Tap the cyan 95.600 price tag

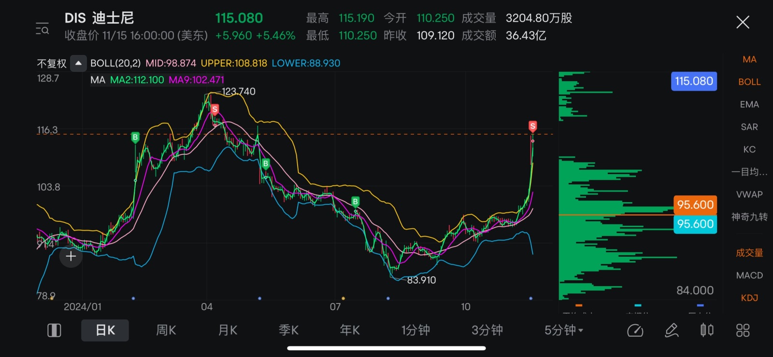click(695, 224)
